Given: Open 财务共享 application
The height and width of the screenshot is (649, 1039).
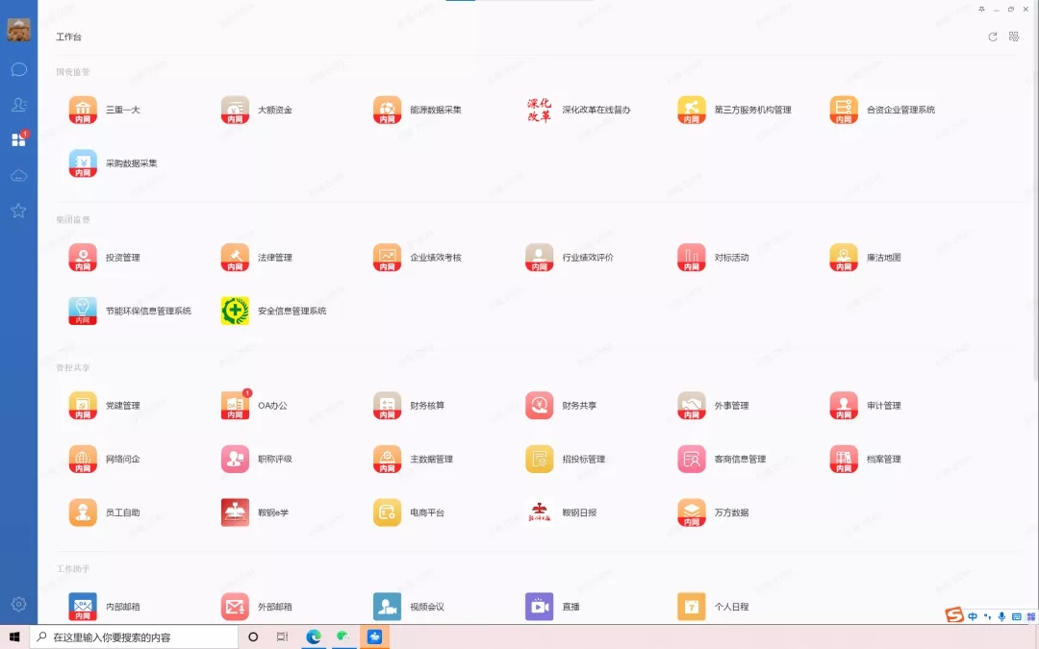Looking at the screenshot, I should [540, 406].
